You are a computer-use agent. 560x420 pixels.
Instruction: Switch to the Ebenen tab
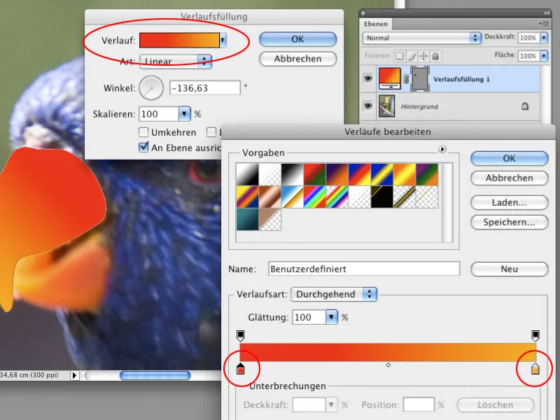click(x=376, y=24)
